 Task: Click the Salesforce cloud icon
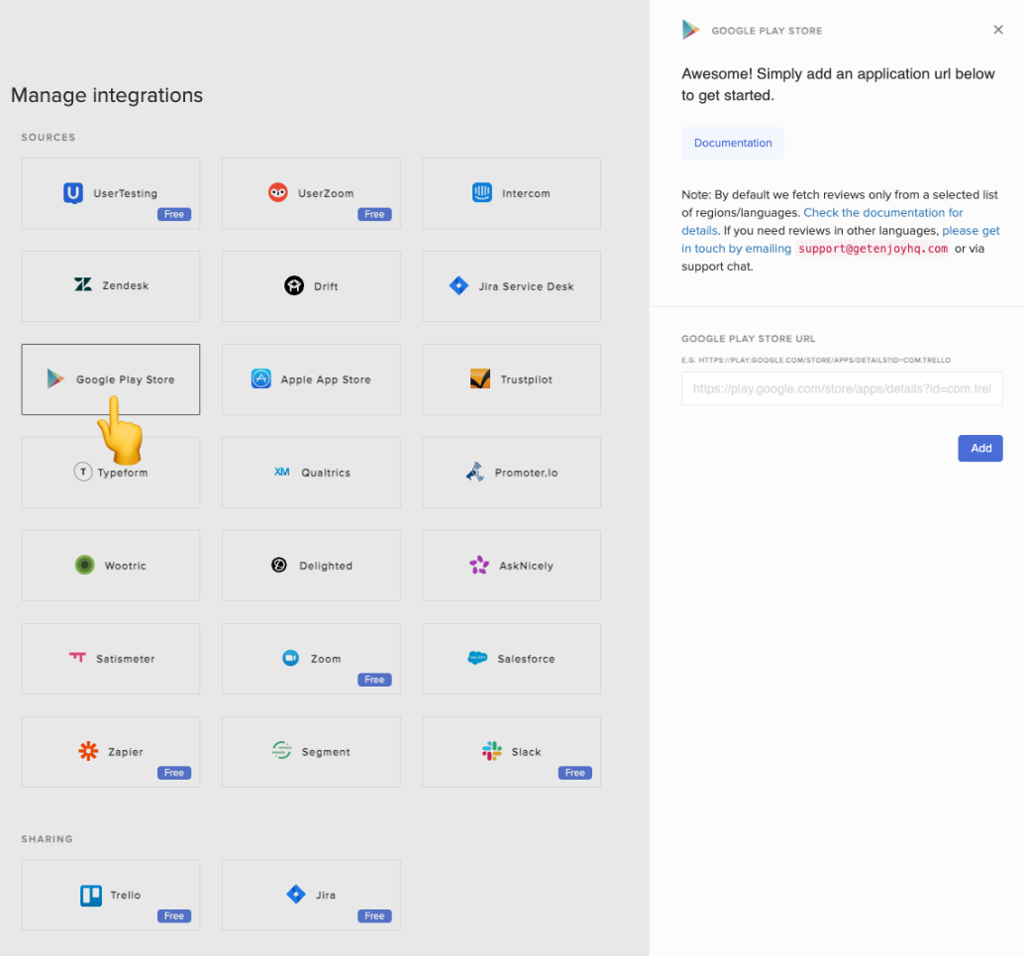[x=478, y=658]
